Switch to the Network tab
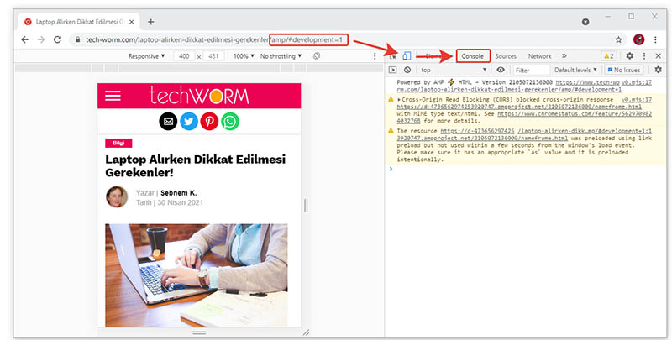Viewport: 672px width, 340px height. point(539,56)
